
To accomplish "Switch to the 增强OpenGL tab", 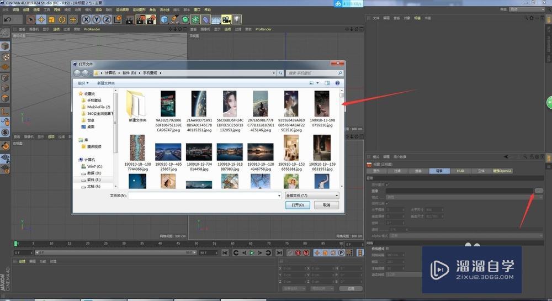I will [x=502, y=171].
